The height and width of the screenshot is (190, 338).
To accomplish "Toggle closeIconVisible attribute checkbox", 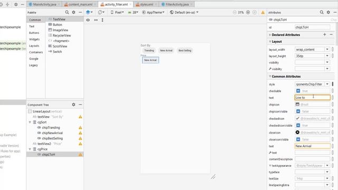I will [298, 139].
